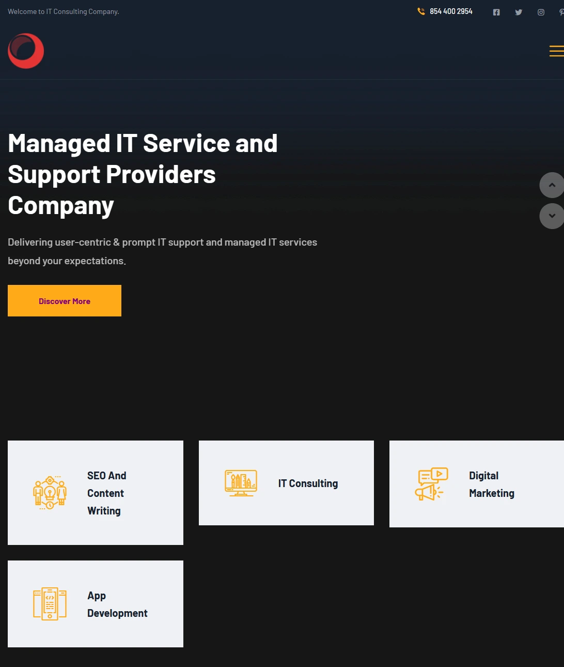Open the hamburger navigation menu

pyautogui.click(x=556, y=51)
